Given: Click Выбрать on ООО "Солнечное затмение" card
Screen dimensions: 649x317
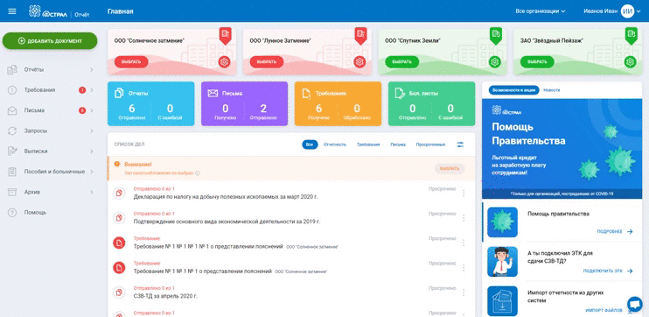Looking at the screenshot, I should pyautogui.click(x=131, y=62).
